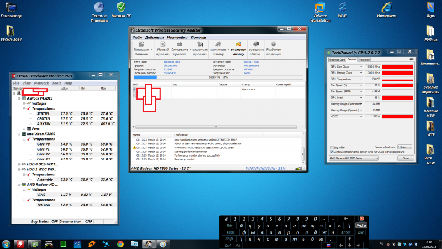Screen dimensions: 442x249
Task: Click the Windows Start orb
Action: [x=6, y=244]
